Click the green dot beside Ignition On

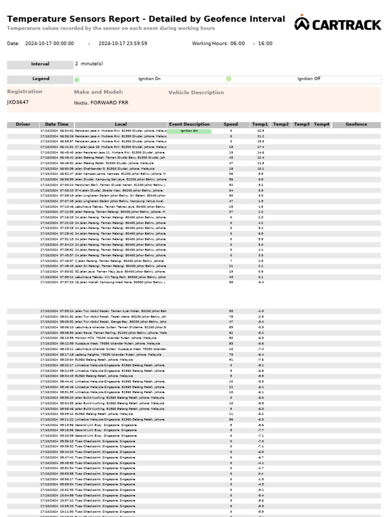click(77, 80)
